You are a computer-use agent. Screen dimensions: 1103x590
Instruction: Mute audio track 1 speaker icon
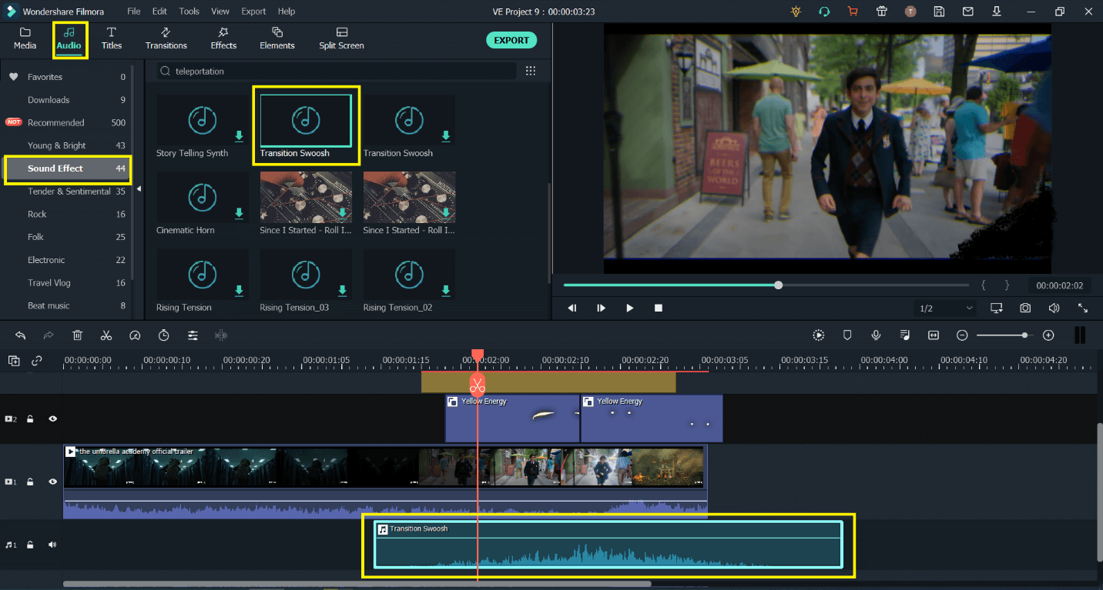pyautogui.click(x=52, y=545)
